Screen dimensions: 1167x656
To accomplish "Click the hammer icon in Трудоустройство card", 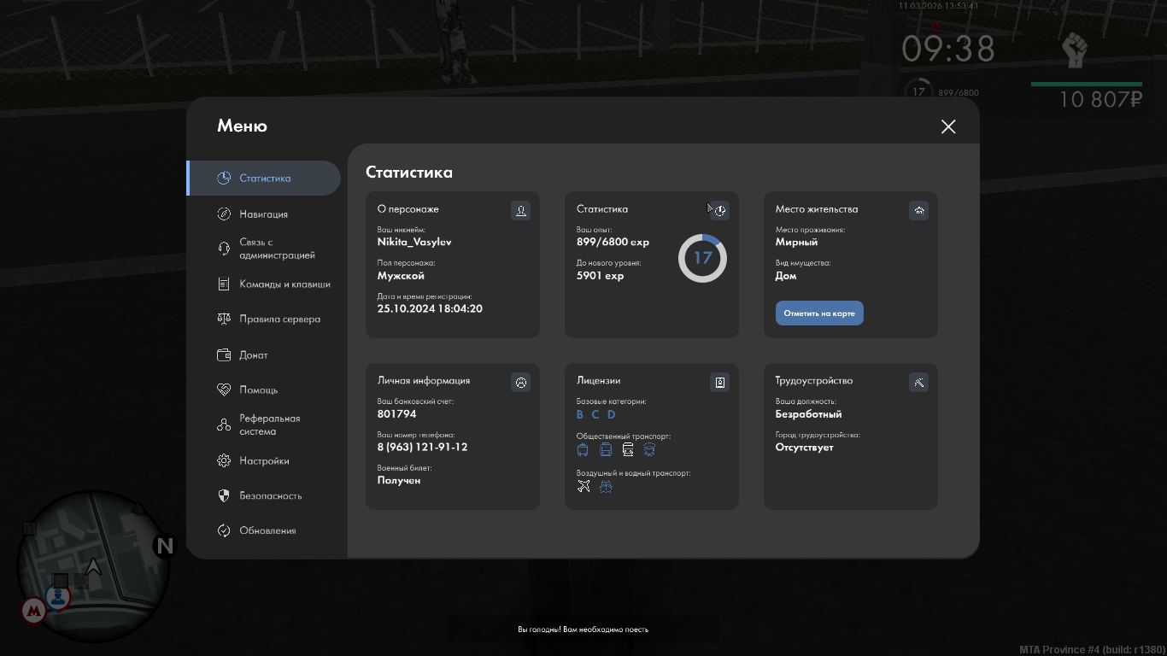I will [918, 382].
